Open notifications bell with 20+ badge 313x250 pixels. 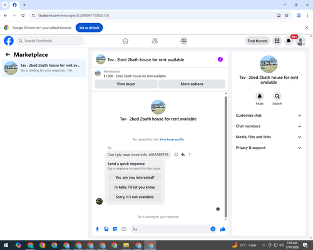point(289,41)
